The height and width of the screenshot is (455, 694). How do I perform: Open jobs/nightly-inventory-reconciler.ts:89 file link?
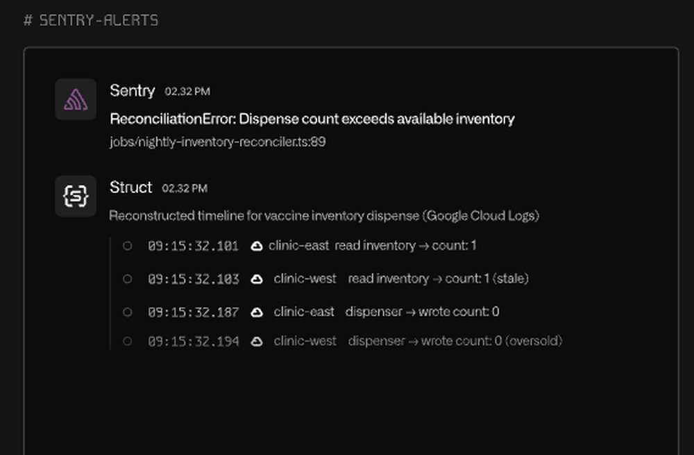[x=219, y=141]
